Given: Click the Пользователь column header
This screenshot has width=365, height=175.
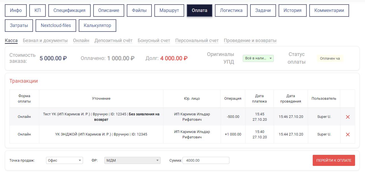Looking at the screenshot, I should point(324,99).
